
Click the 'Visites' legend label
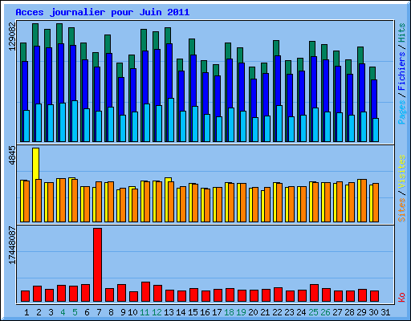pyautogui.click(x=402, y=172)
